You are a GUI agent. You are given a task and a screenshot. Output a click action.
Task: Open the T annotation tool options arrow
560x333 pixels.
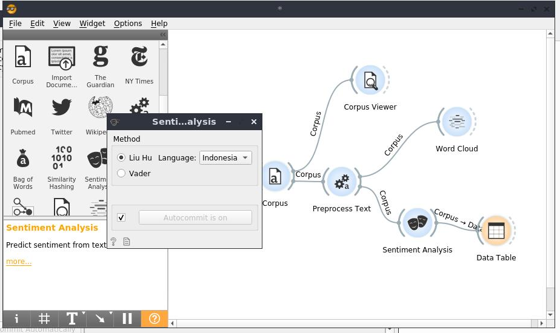coord(84,313)
